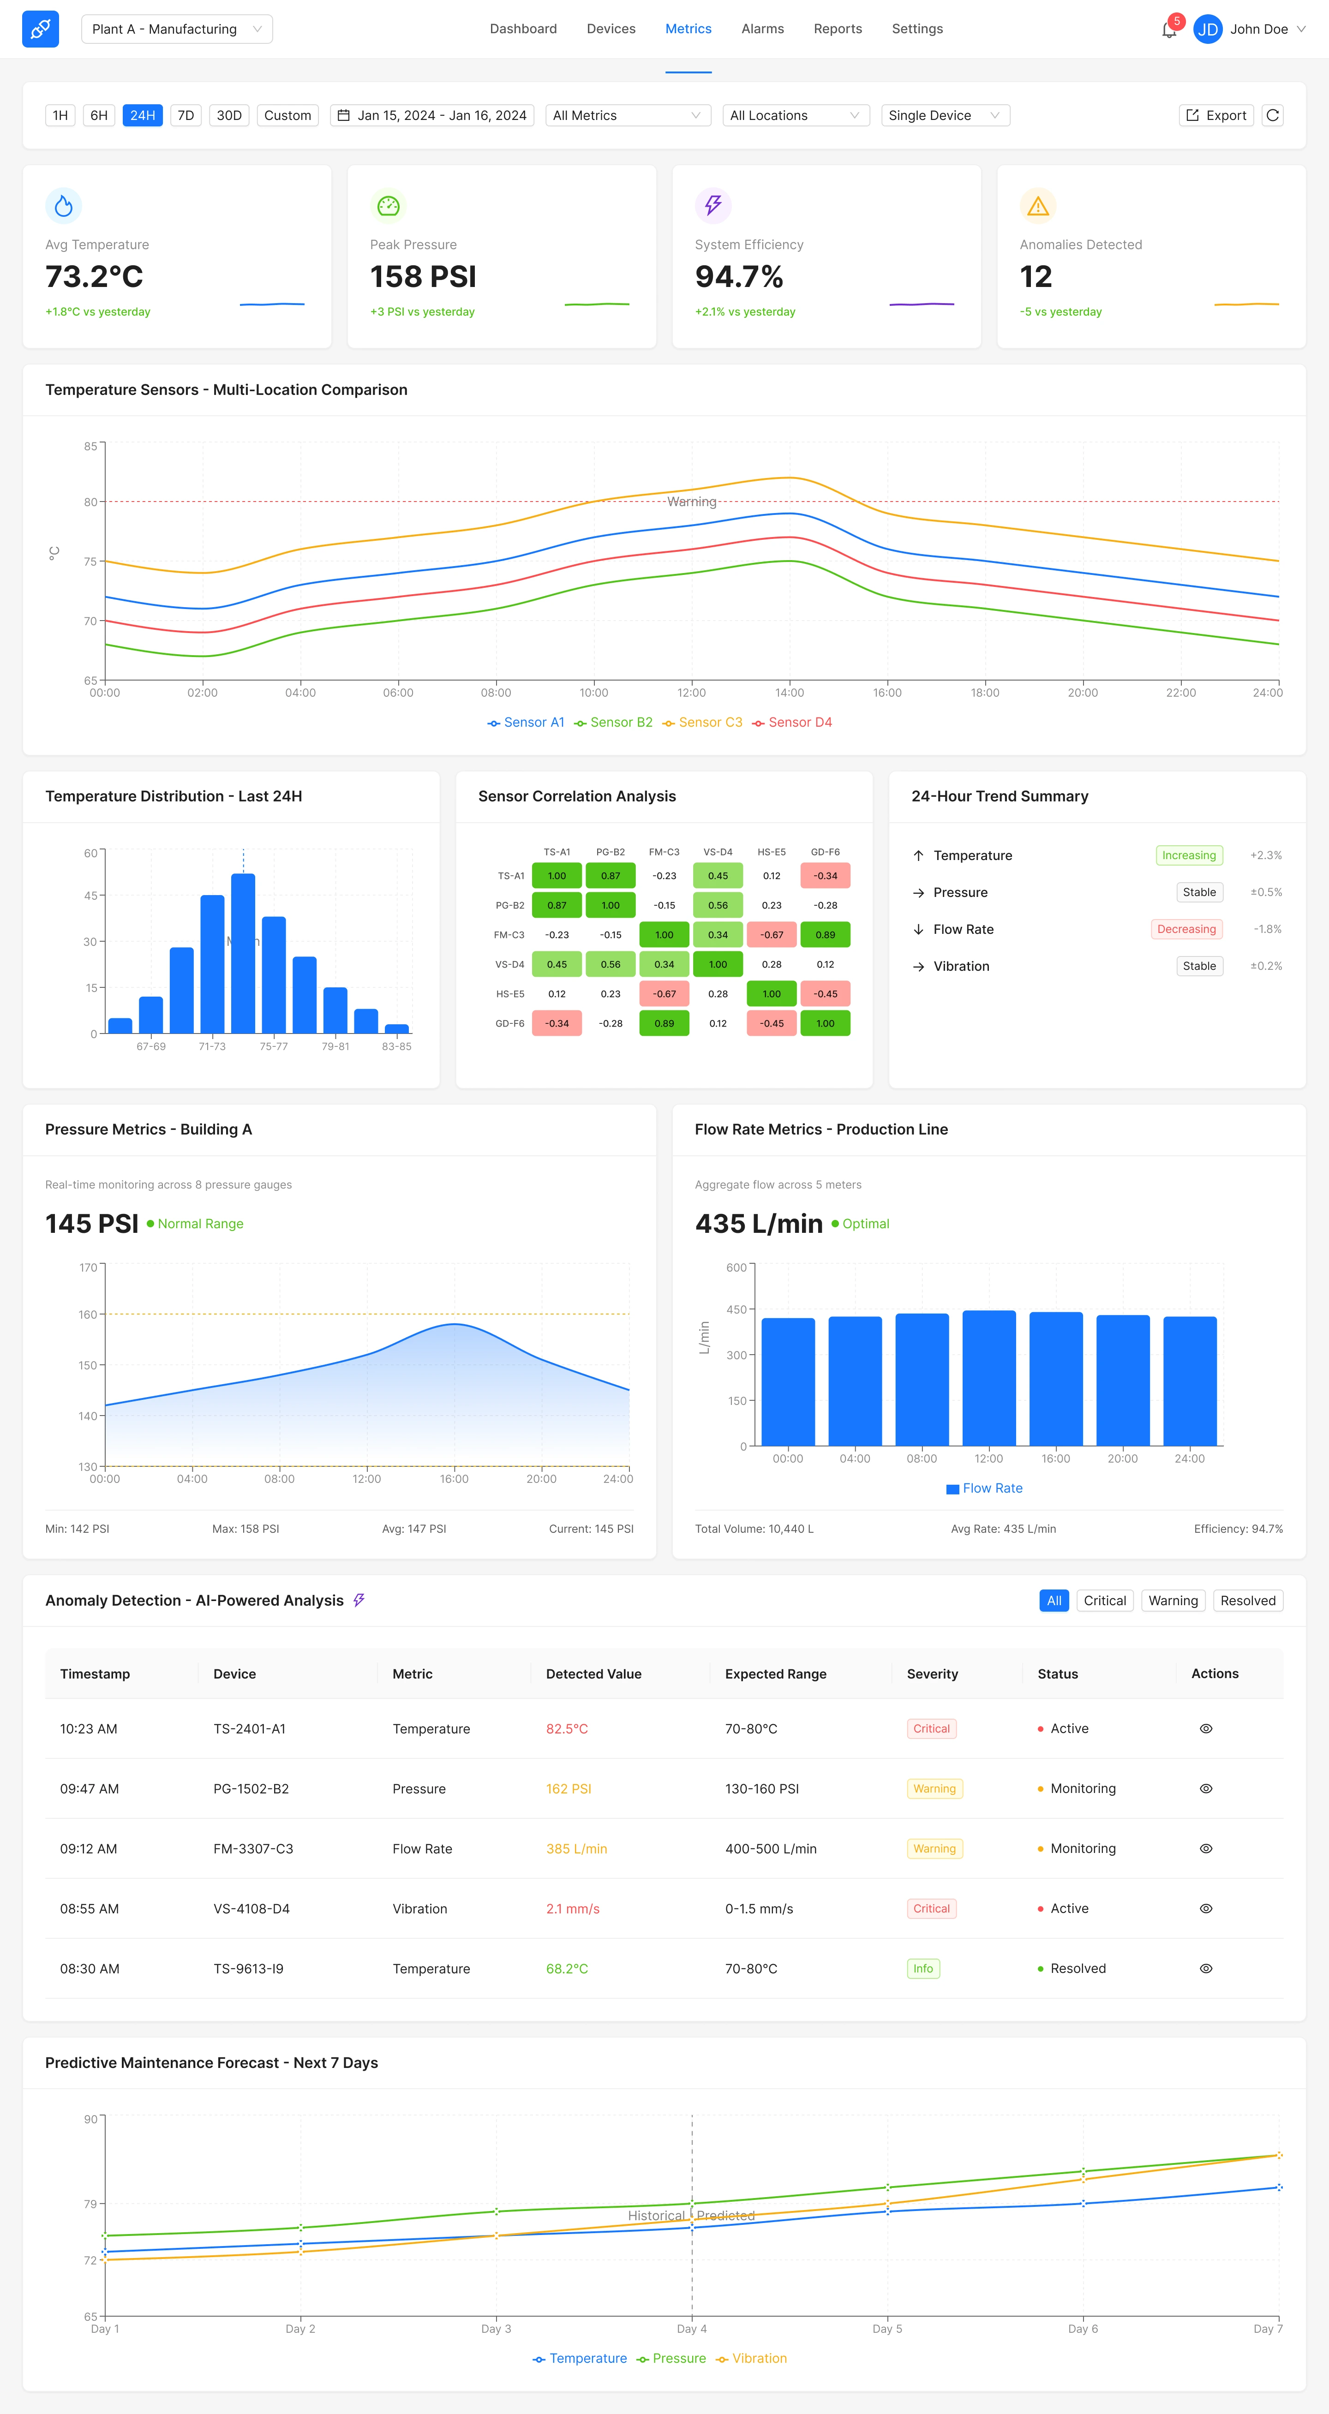View details for TS-2401-A1 anomaly row

(x=1205, y=1729)
